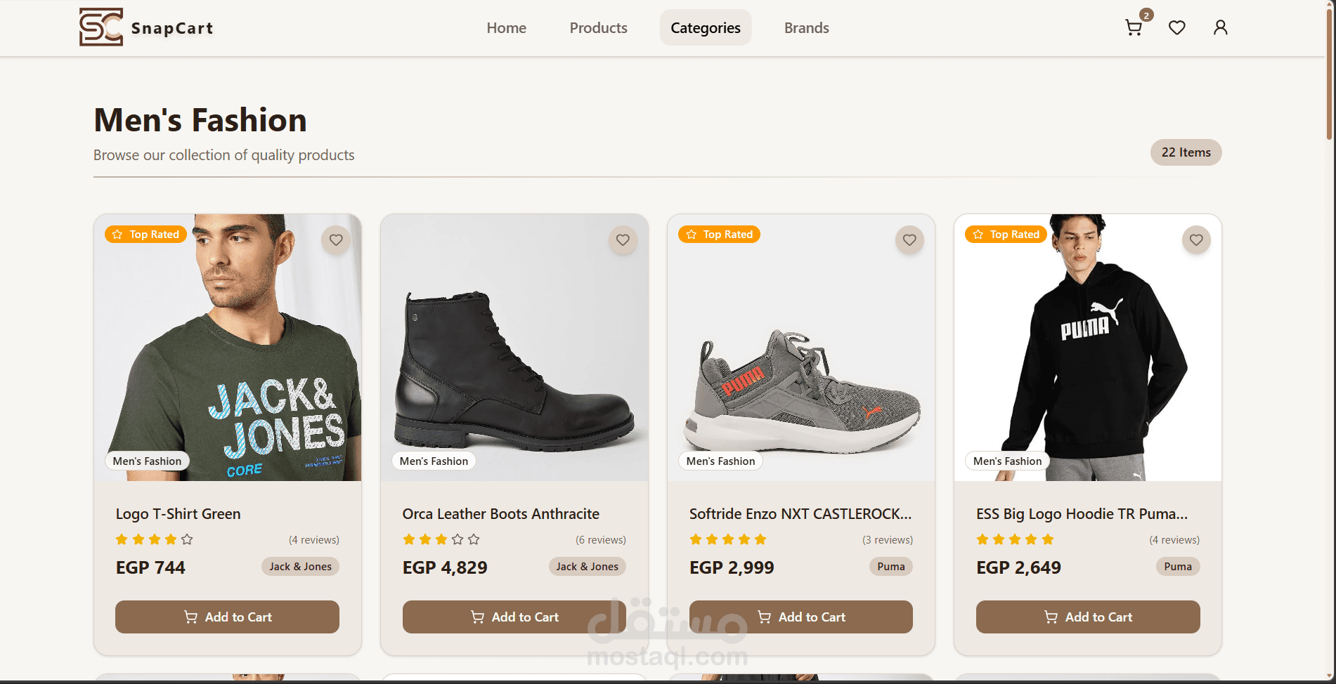Toggle wishlist heart on Orca Leather Boots
1336x684 pixels.
(x=623, y=240)
